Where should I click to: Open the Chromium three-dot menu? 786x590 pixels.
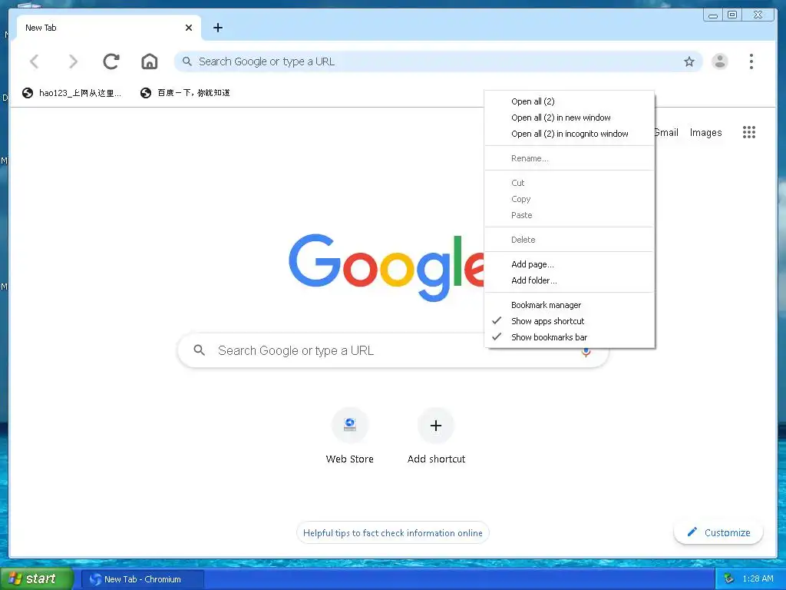coord(751,61)
